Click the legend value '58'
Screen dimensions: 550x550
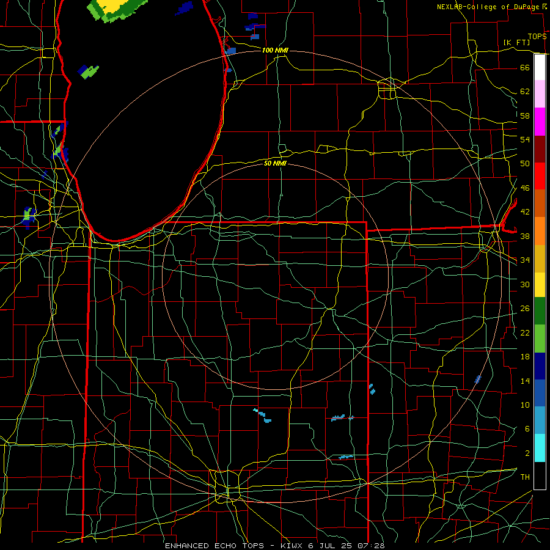[525, 116]
